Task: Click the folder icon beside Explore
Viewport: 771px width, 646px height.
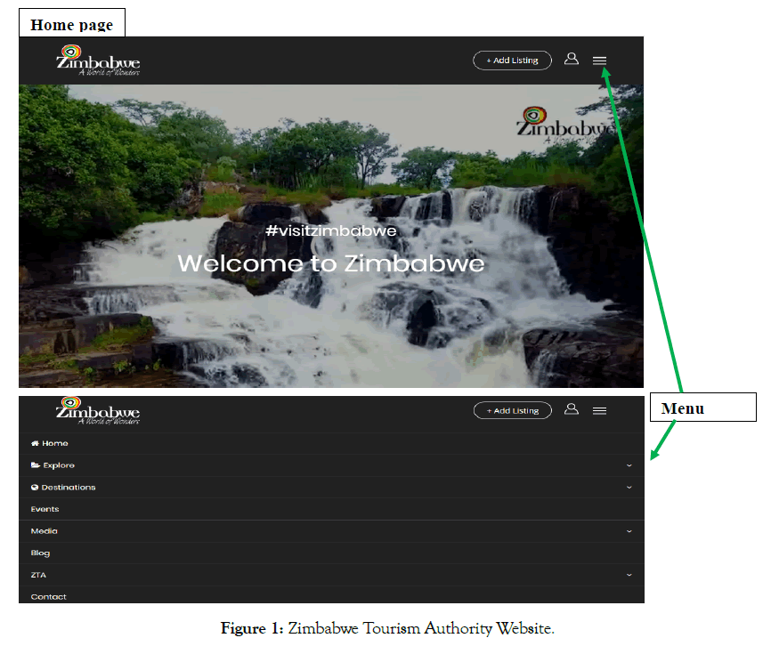Action: (35, 465)
